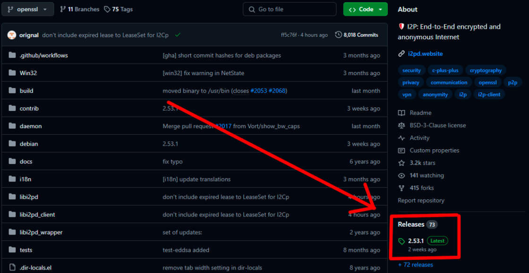Click the eye icon next to 141 watching
Viewport: 529px width, 273px height.
(401, 176)
